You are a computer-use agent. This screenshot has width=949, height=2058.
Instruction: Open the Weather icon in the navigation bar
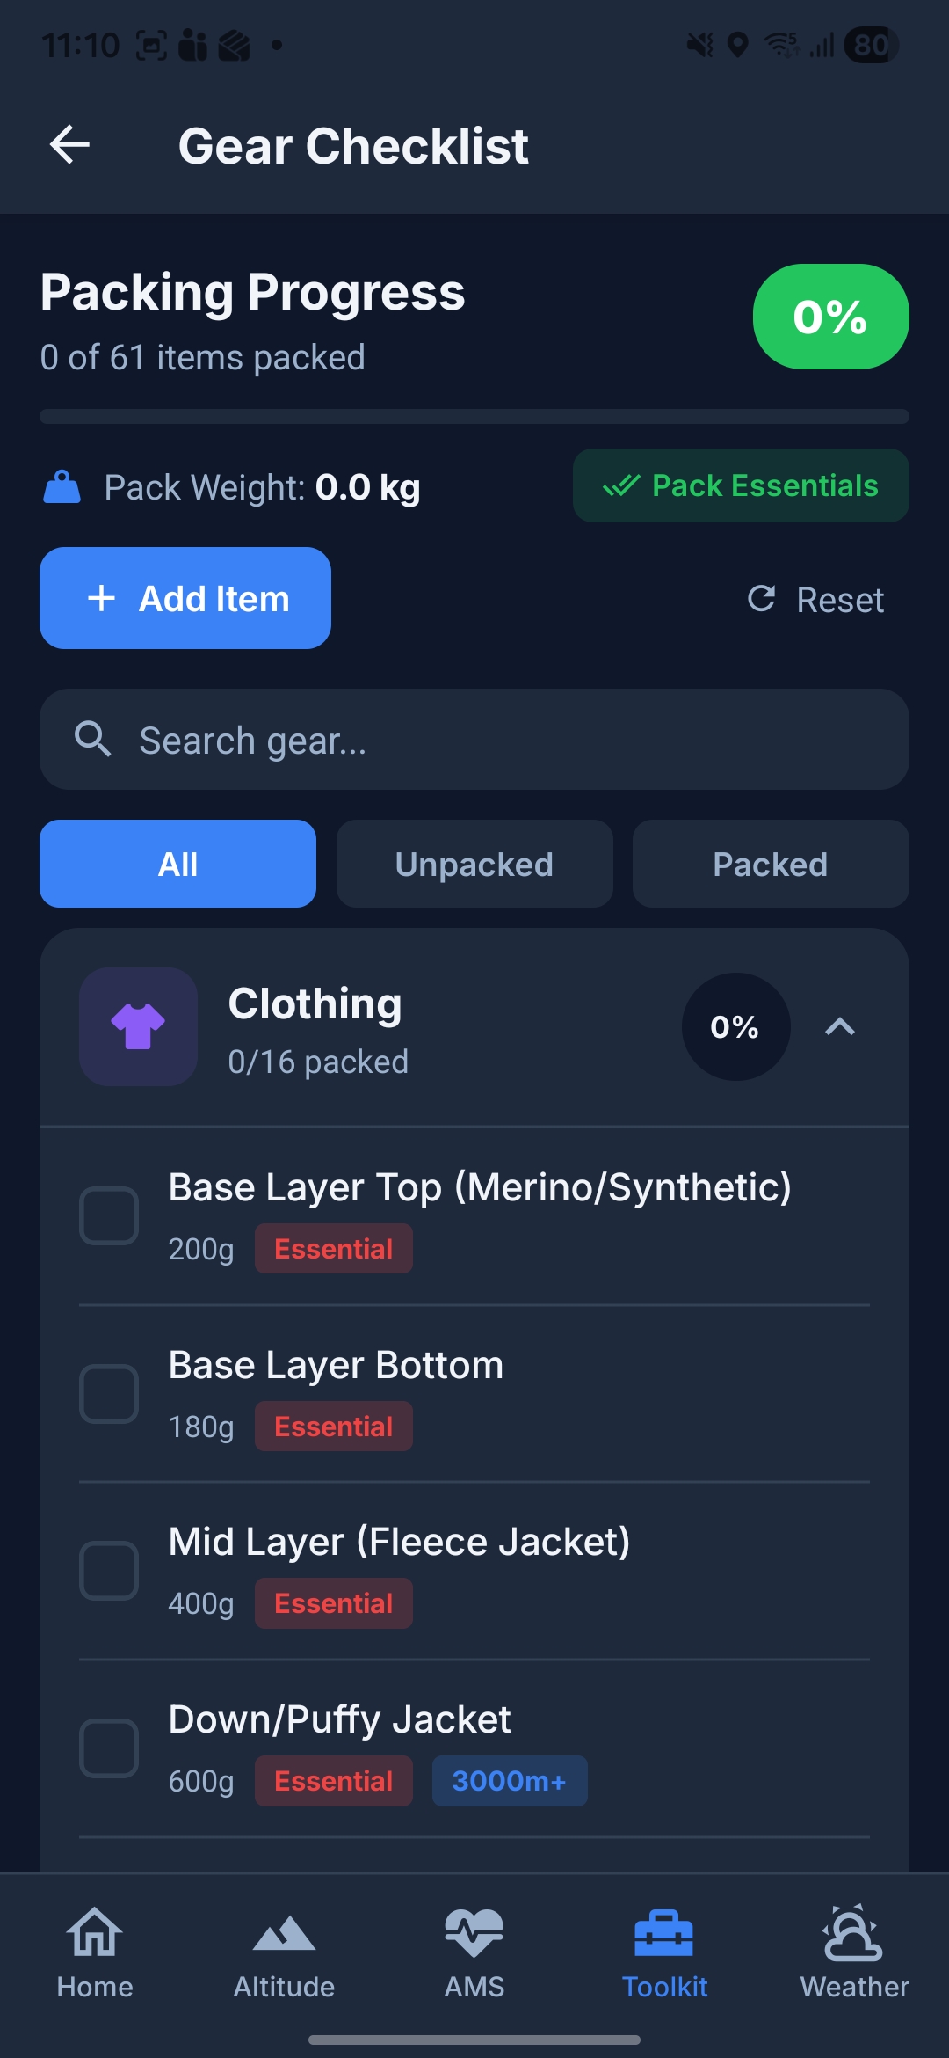point(853,1932)
